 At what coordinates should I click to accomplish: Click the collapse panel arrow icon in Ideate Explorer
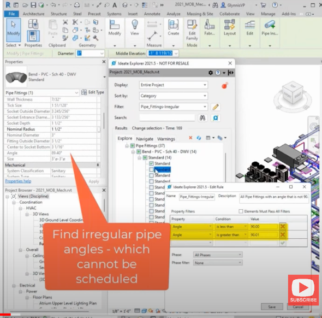click(231, 73)
